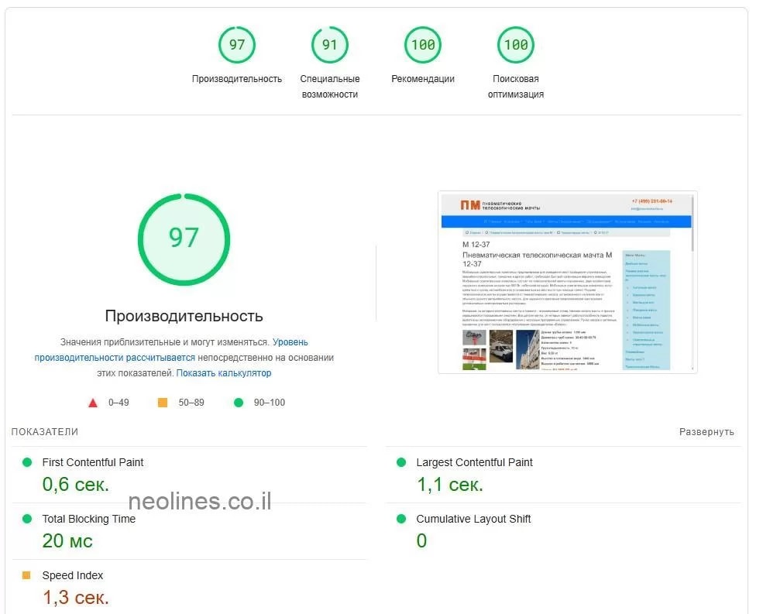Click the SEO gauge above Поисковая оптимизация
Screen dimensions: 763x614
(515, 45)
